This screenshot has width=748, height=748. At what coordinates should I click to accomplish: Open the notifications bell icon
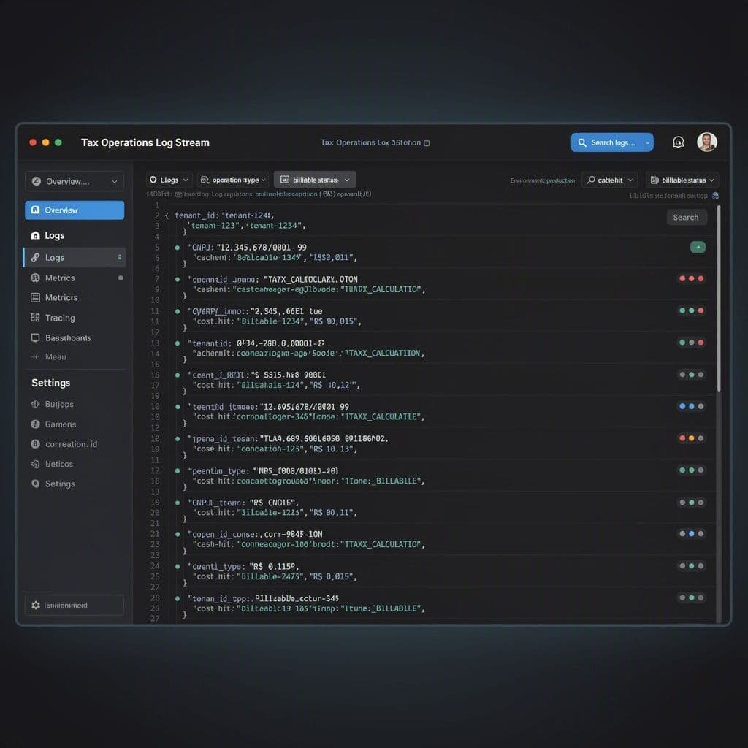point(678,142)
